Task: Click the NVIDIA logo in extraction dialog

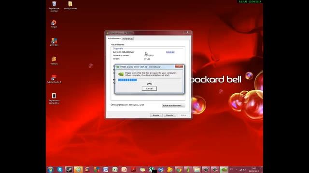Action: pyautogui.click(x=121, y=74)
